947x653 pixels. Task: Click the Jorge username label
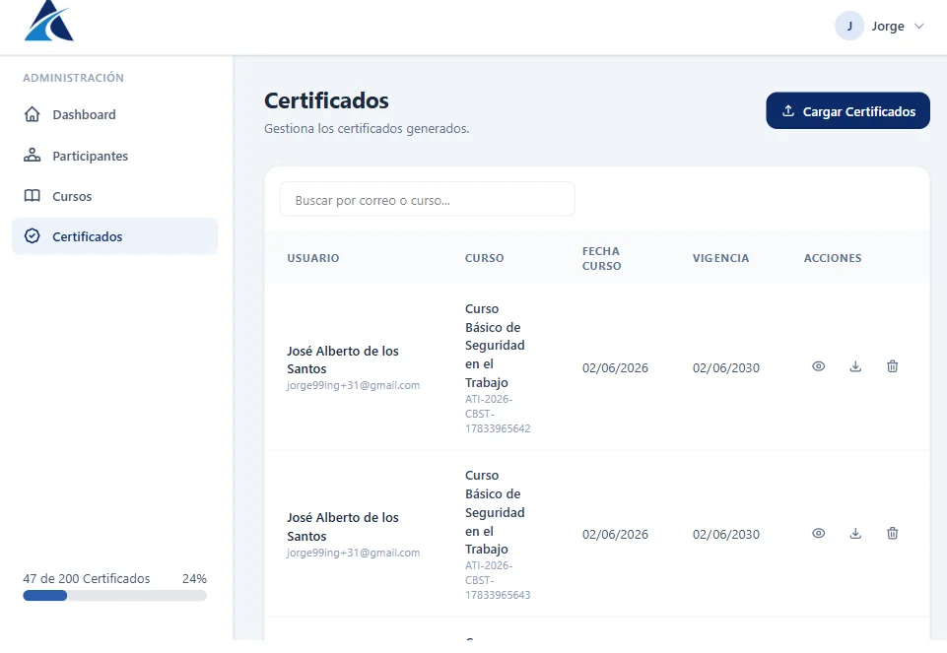pos(887,26)
